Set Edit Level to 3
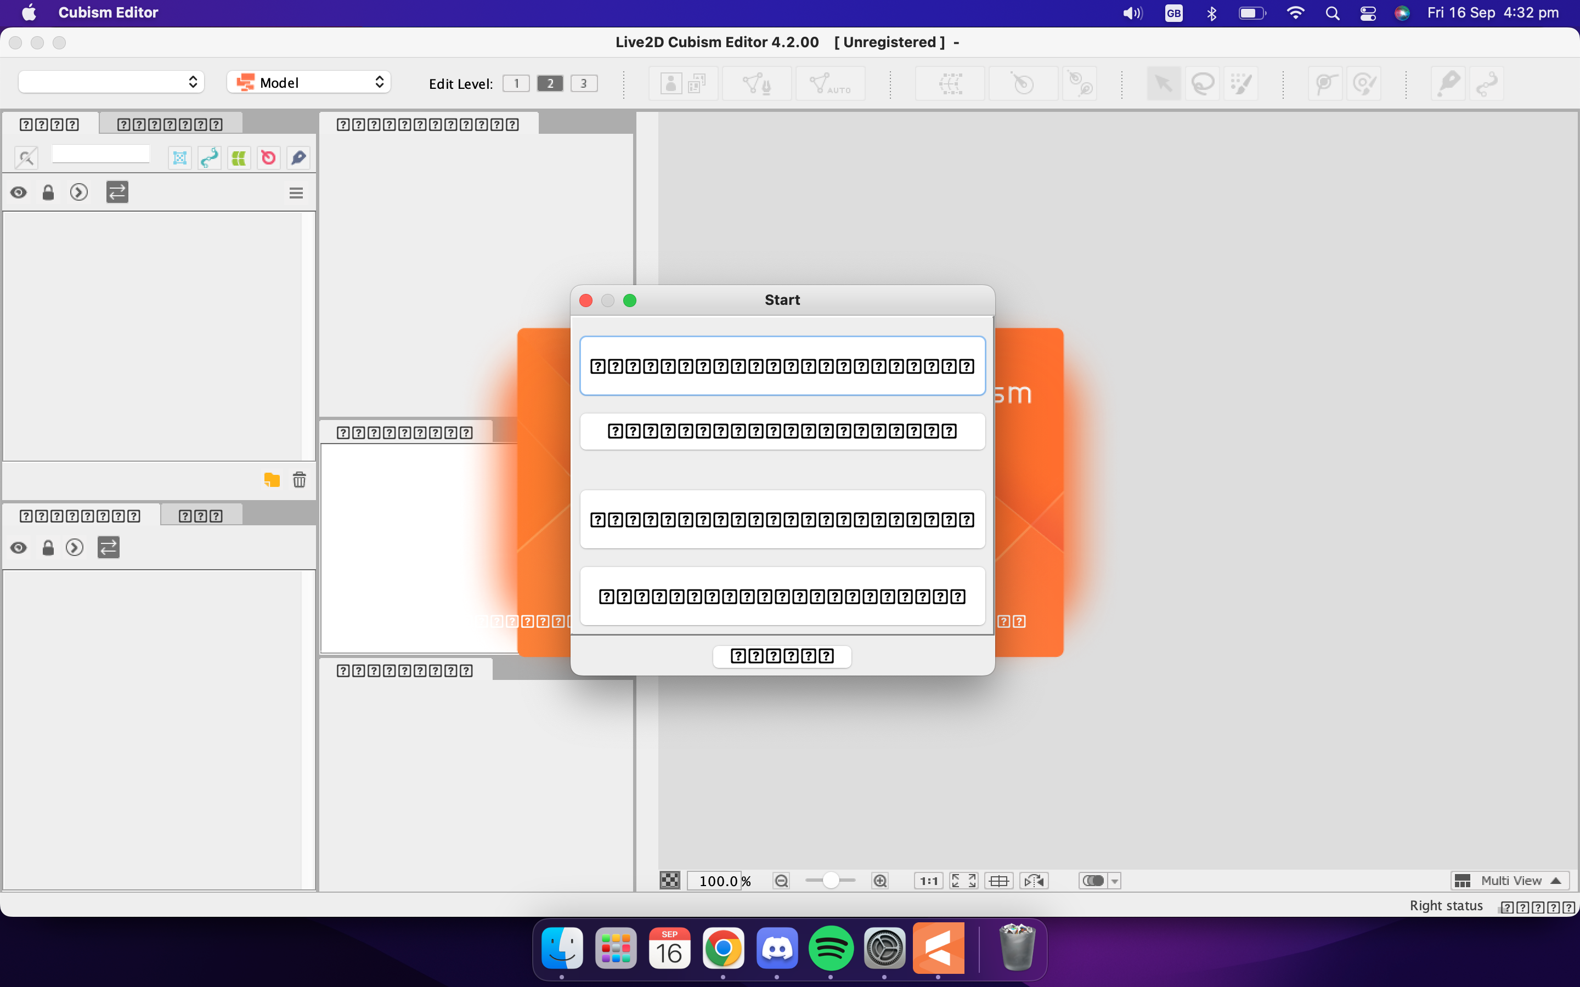Screen dimensions: 1580x987 (584, 83)
